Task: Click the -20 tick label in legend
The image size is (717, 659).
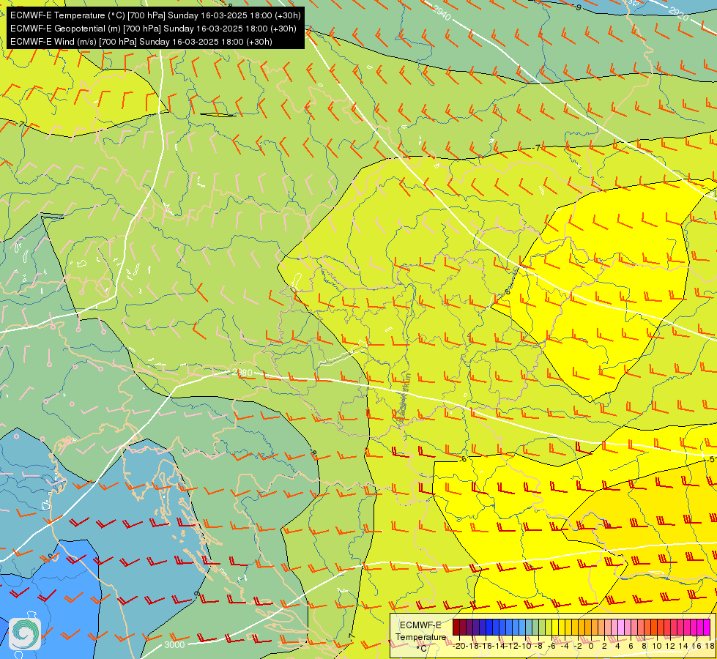Action: click(459, 647)
